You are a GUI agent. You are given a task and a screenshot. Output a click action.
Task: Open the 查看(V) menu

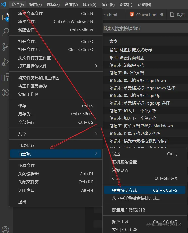[71, 5]
